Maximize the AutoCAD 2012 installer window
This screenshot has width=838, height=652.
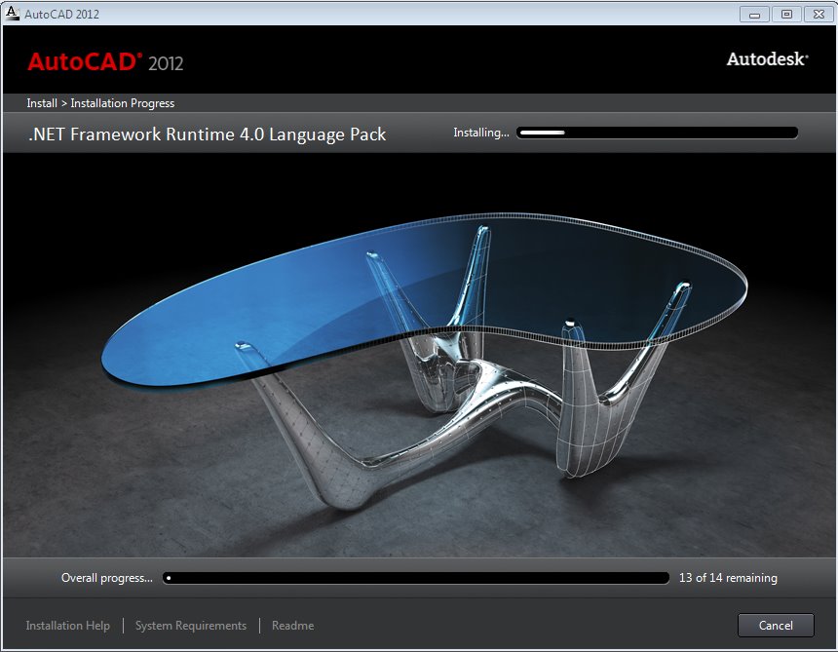786,15
